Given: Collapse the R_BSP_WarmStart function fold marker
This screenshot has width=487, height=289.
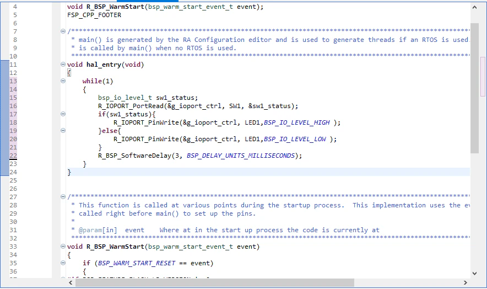Looking at the screenshot, I should pyautogui.click(x=63, y=247).
